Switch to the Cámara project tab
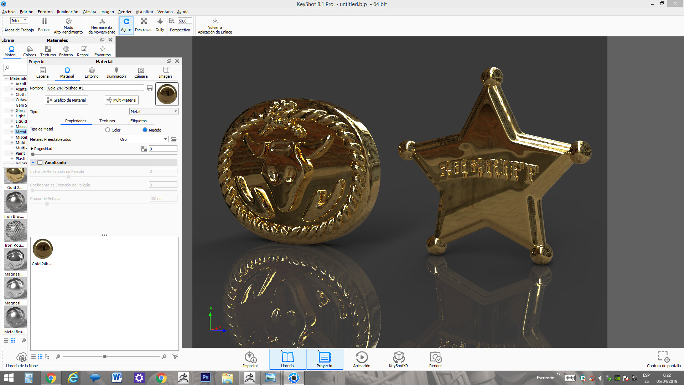This screenshot has height=385, width=684. click(141, 73)
